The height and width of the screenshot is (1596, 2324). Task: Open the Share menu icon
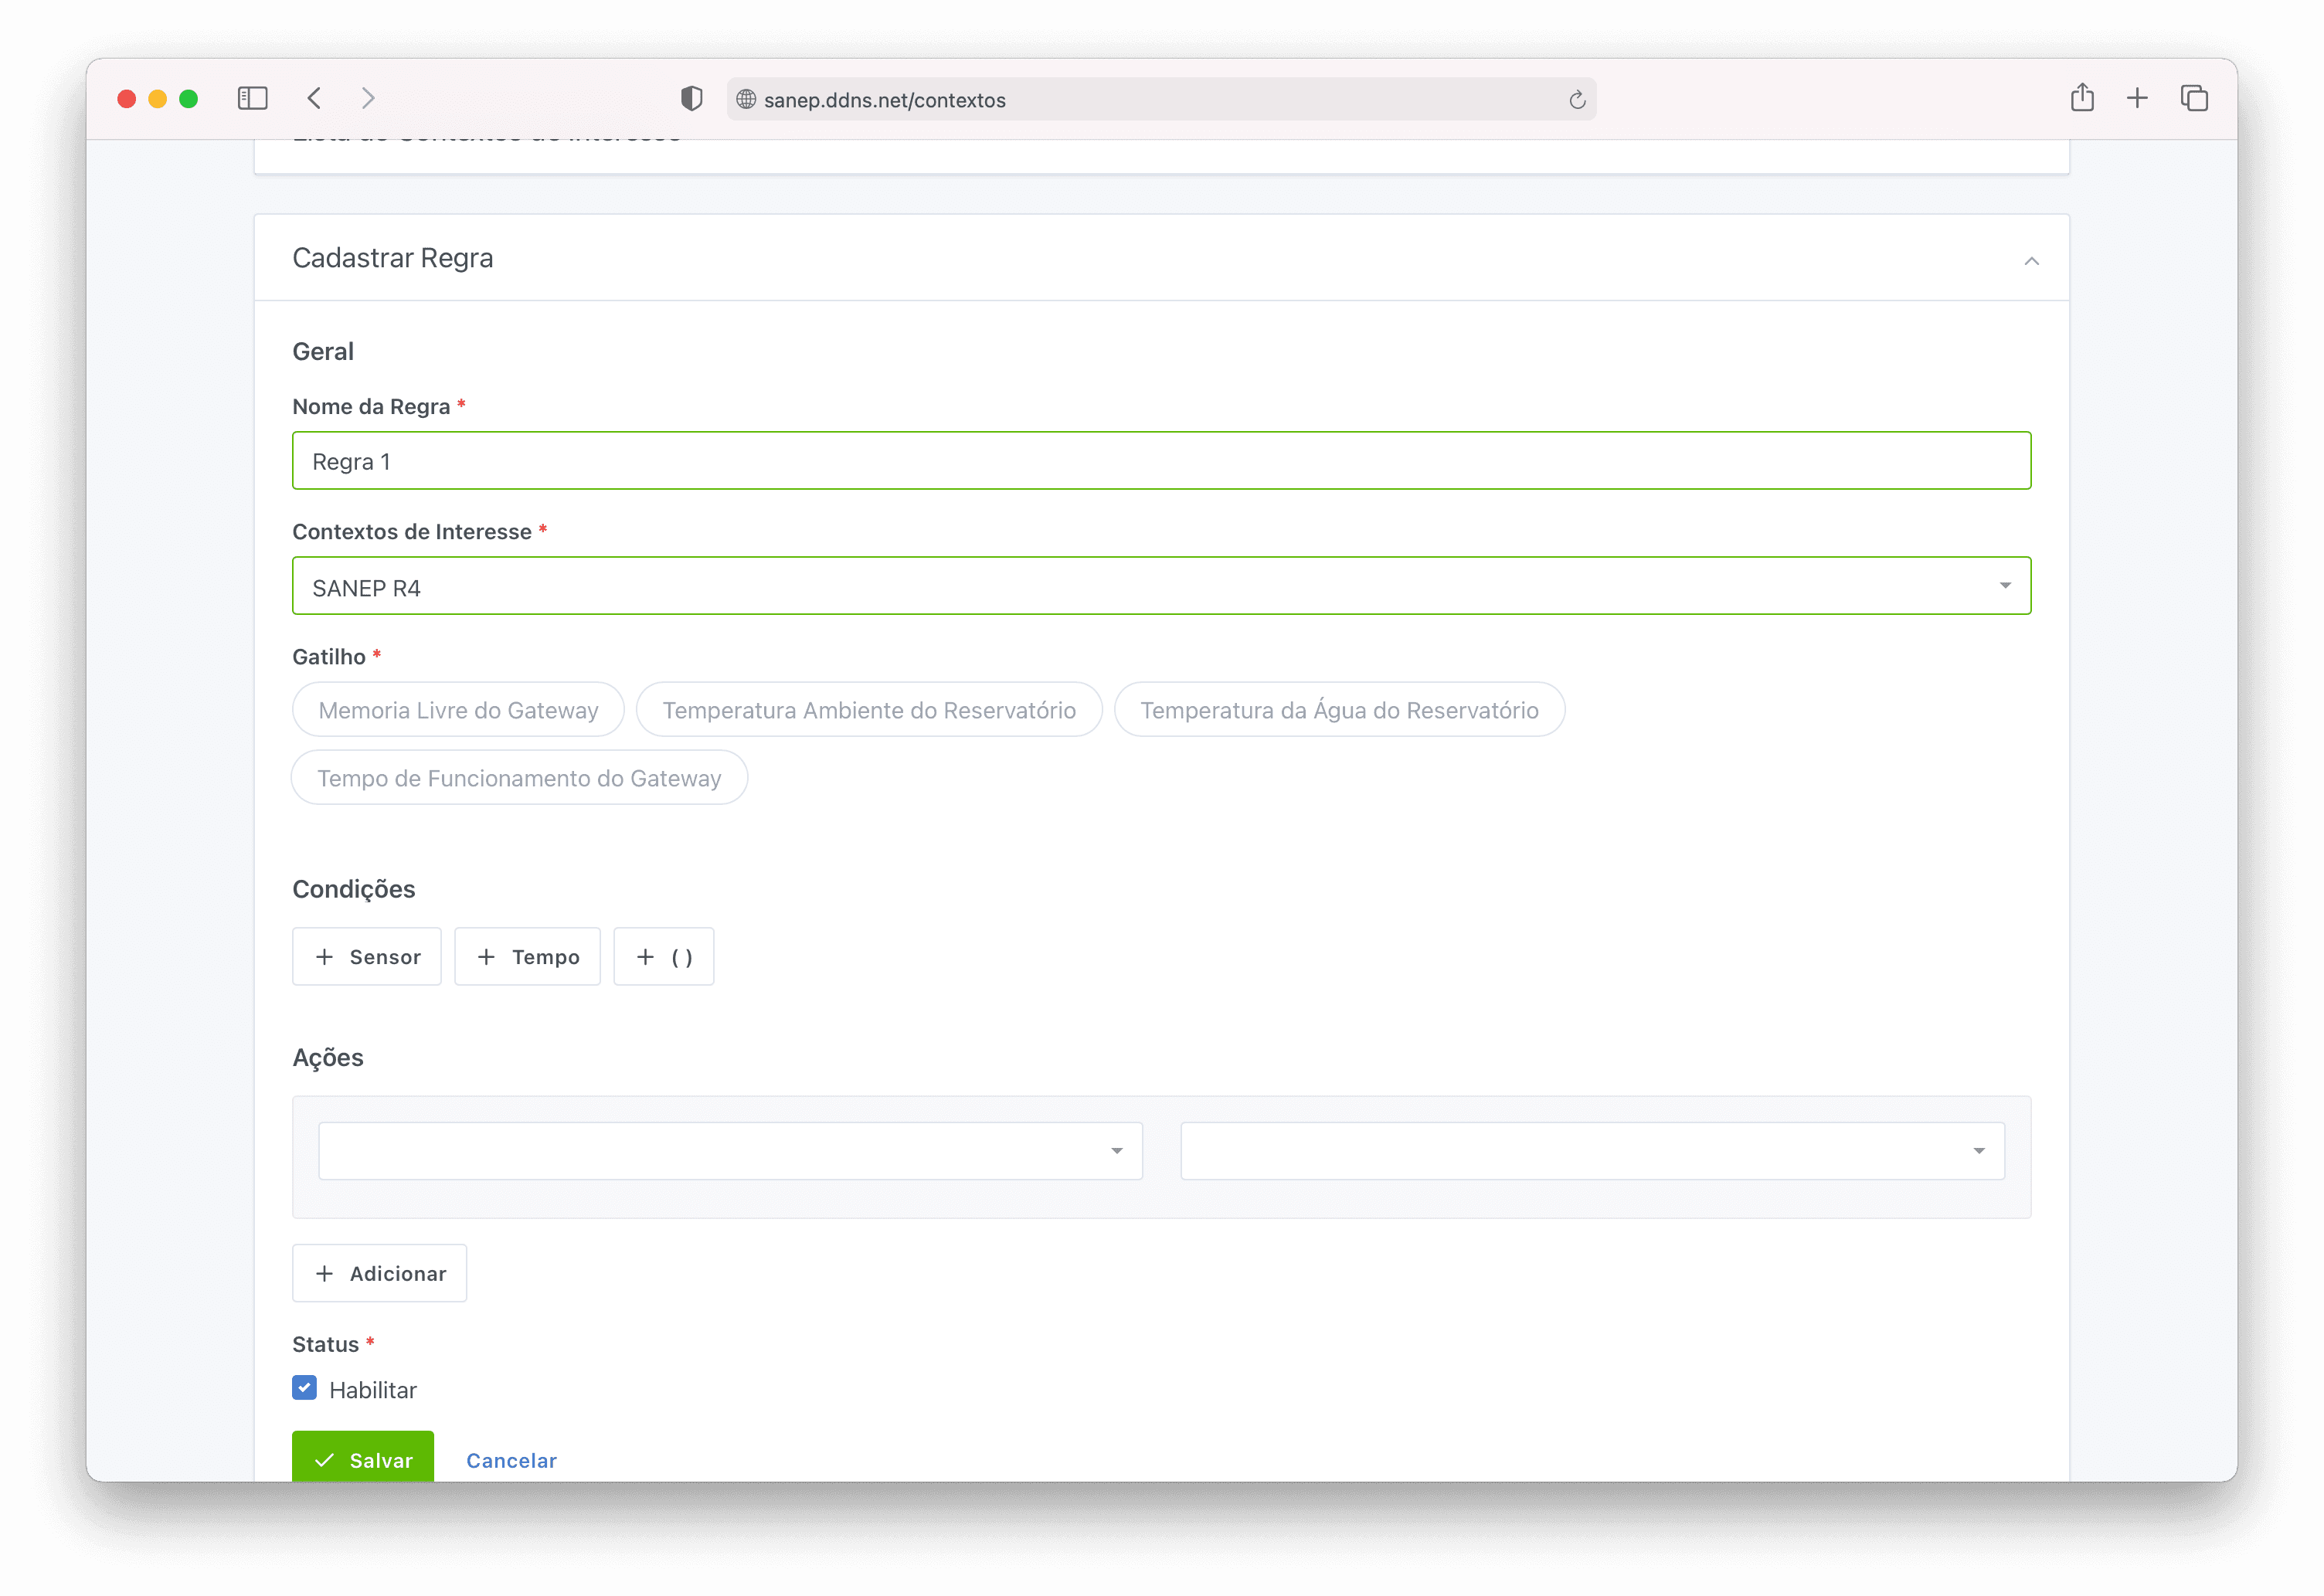pyautogui.click(x=2082, y=98)
